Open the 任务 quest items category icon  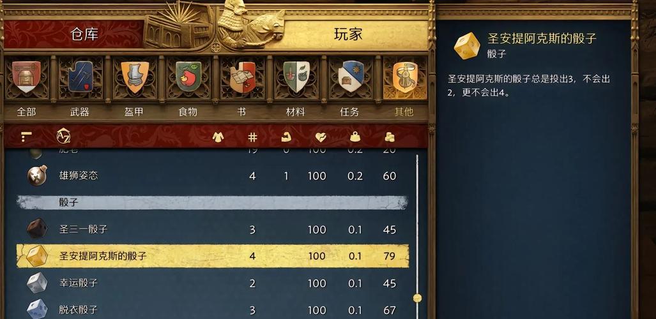[351, 77]
